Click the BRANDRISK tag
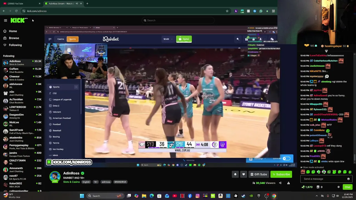This screenshot has height=200, width=356. click(120, 182)
